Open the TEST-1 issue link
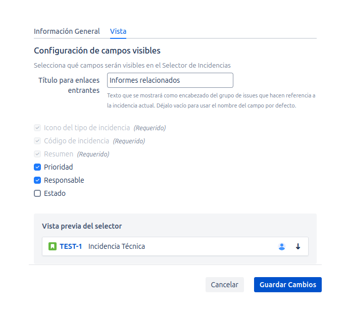 71,246
